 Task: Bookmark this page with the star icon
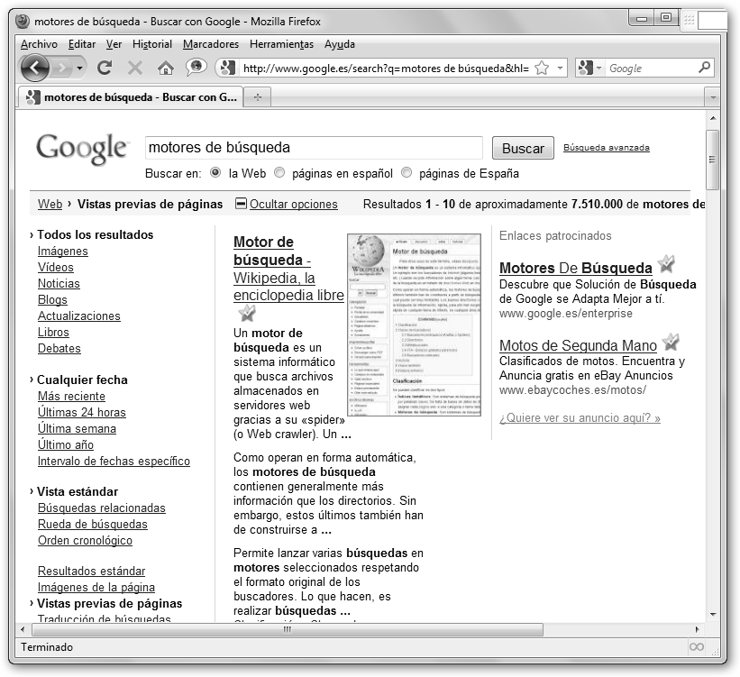click(x=542, y=68)
